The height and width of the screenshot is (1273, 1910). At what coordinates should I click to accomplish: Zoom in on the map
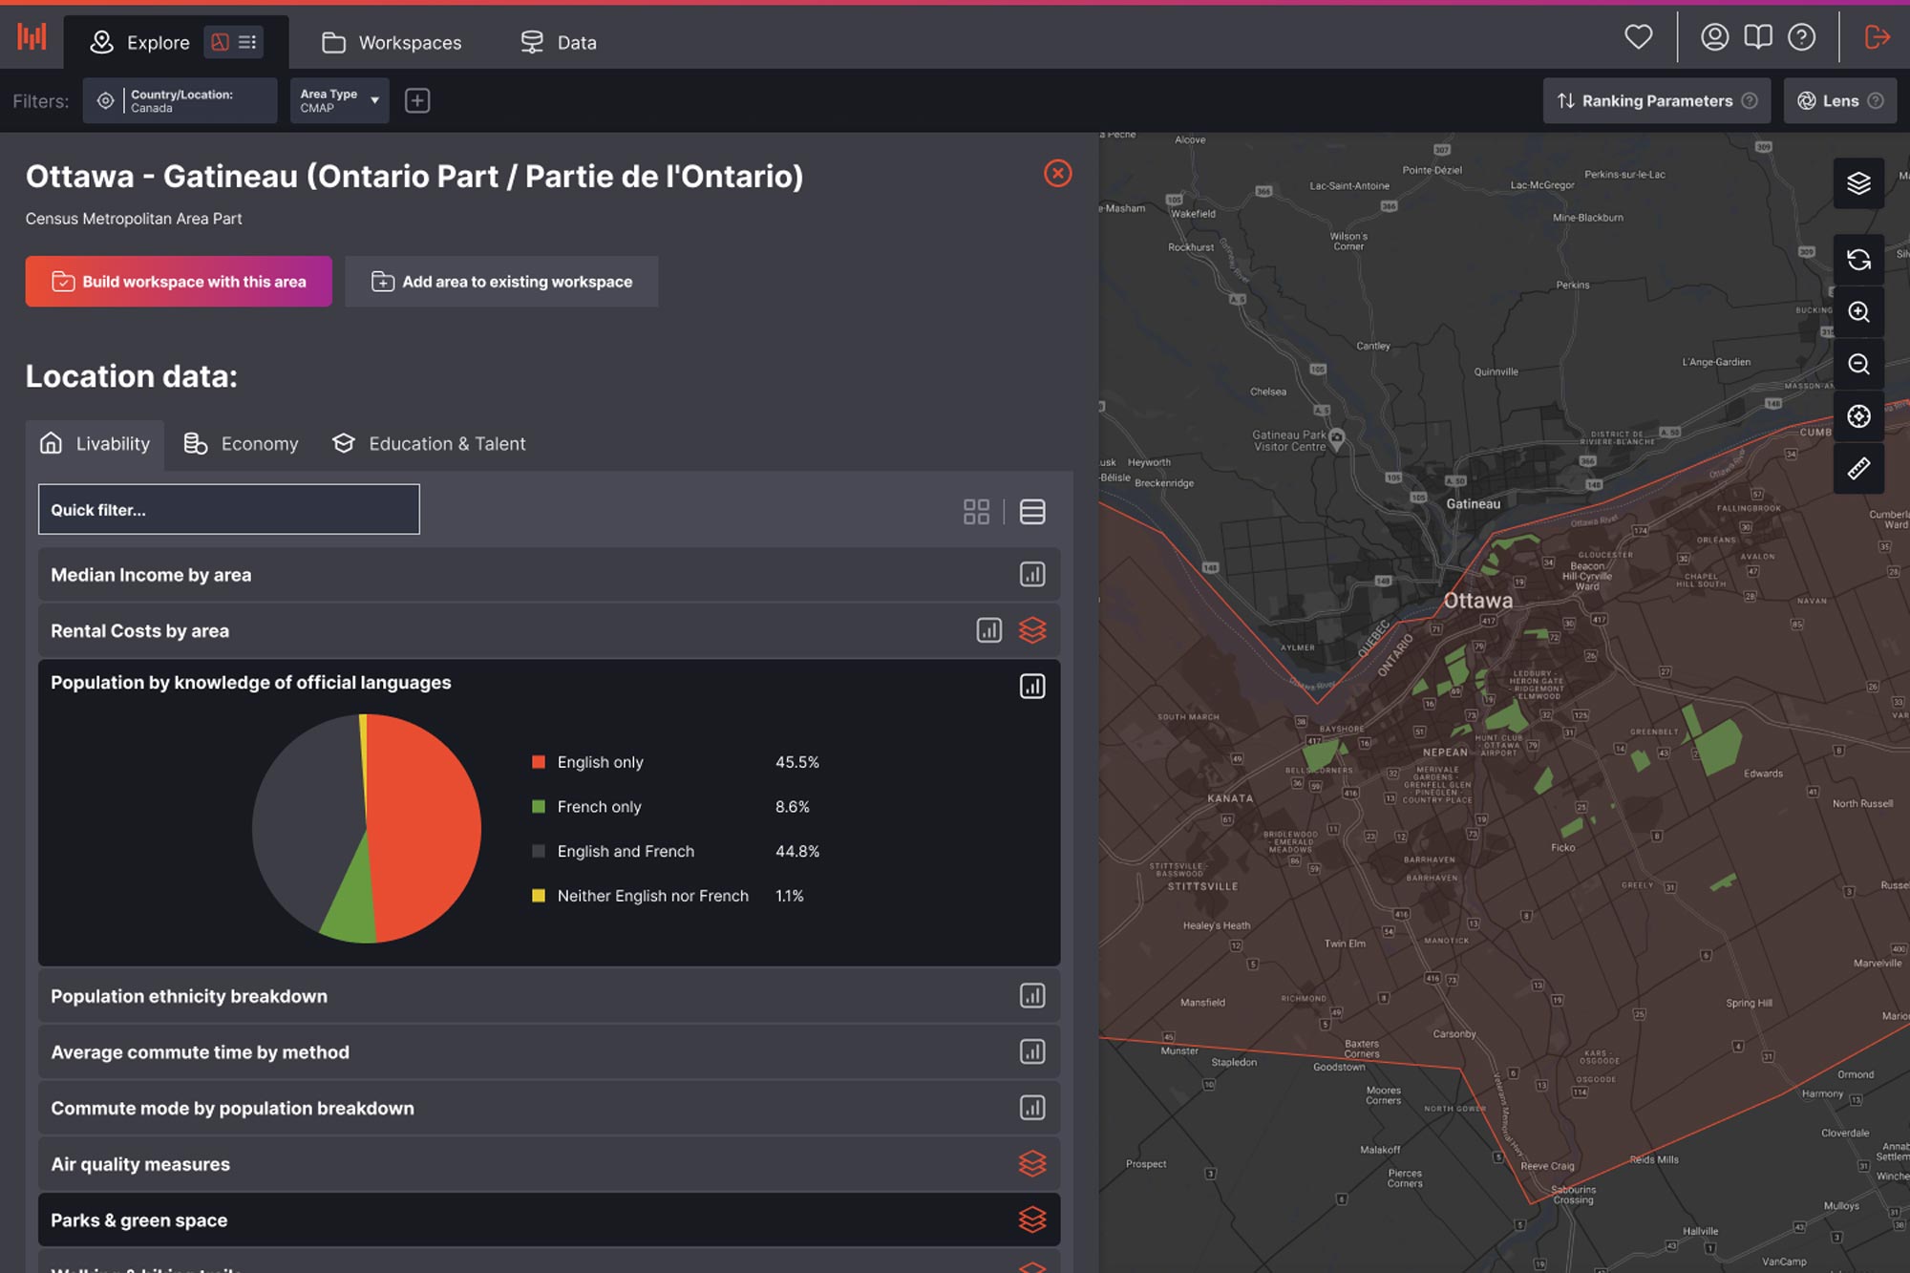(x=1858, y=312)
